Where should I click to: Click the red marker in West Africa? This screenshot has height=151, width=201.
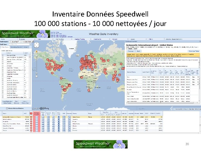tap(82, 77)
